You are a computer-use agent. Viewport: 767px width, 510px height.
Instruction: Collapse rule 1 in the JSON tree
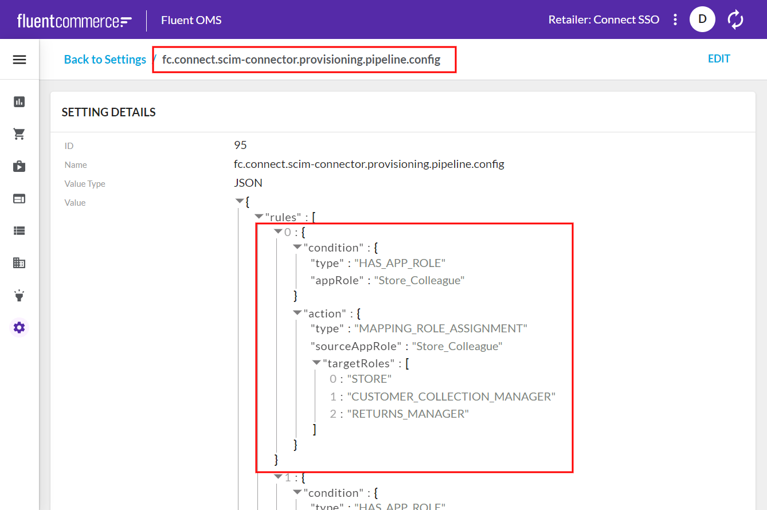coord(278,476)
